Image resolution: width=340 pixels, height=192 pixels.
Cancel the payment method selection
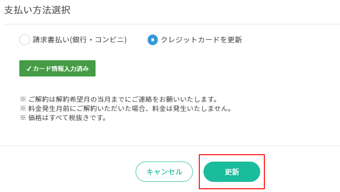164,172
